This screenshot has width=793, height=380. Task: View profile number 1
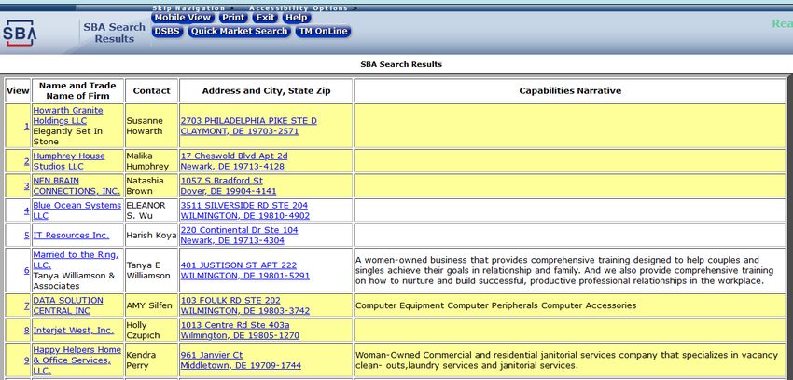coord(26,126)
